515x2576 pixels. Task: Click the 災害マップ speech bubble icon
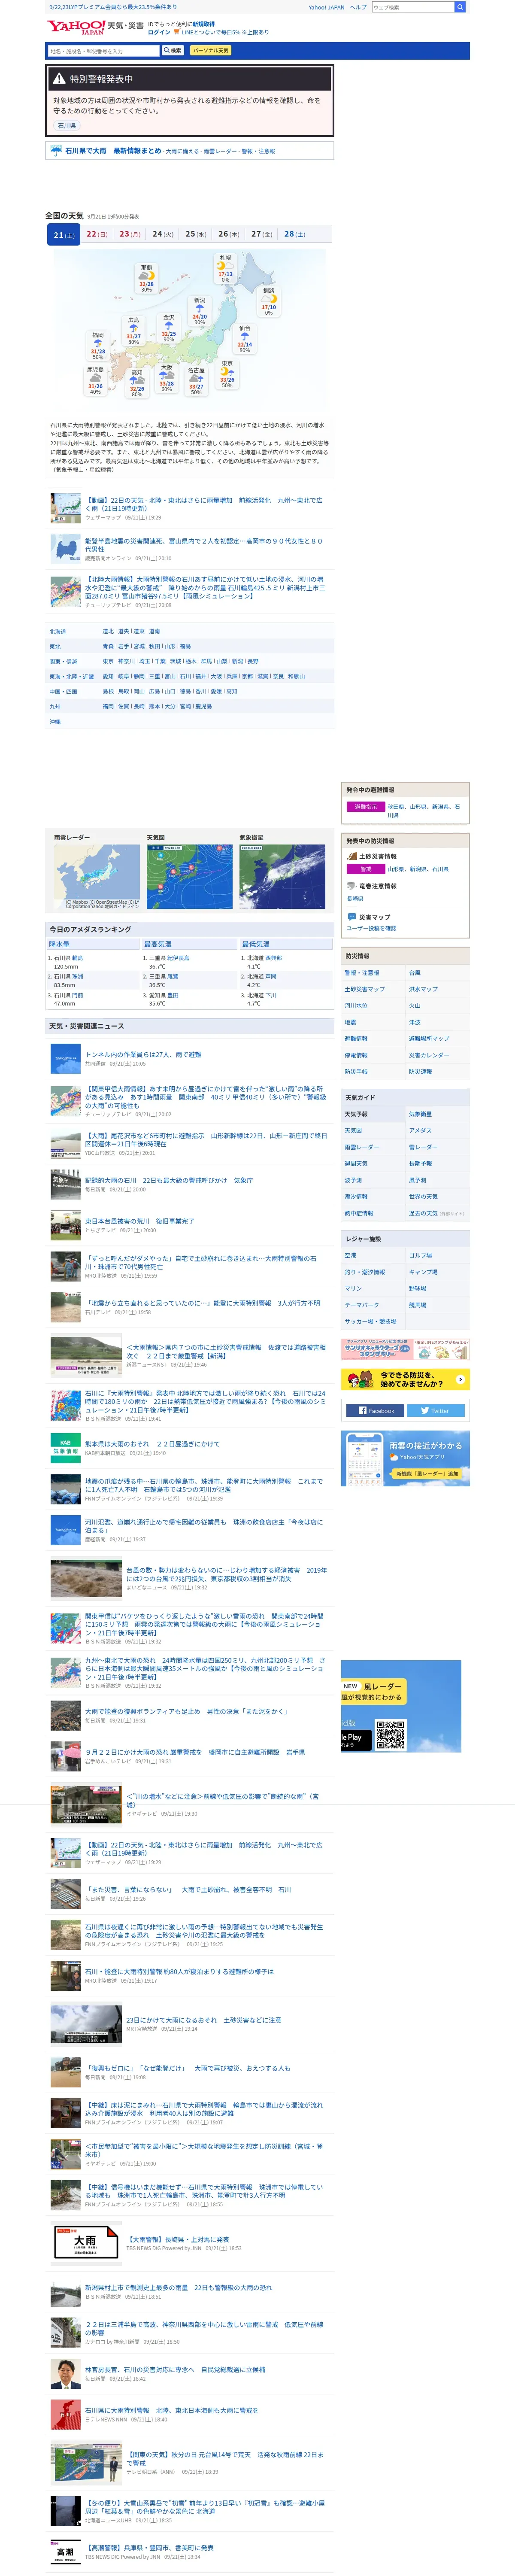point(352,917)
